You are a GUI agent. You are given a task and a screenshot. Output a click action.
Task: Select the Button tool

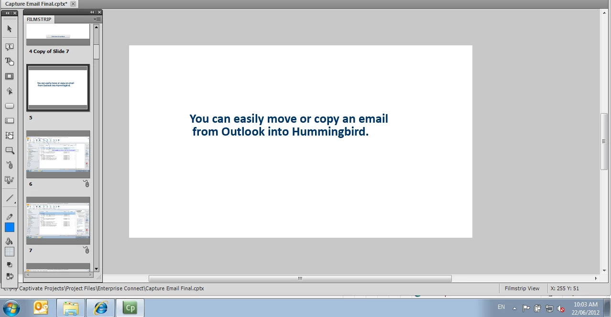(x=9, y=106)
